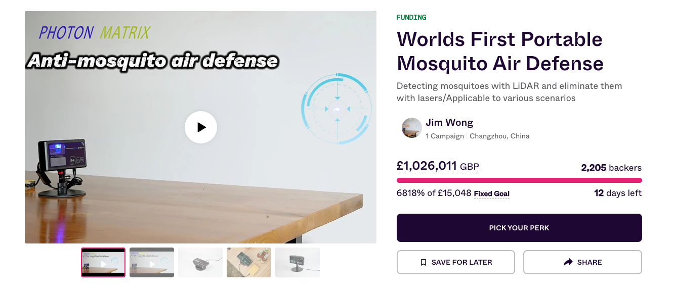The height and width of the screenshot is (294, 674).
Task: Select the second, dimmed video thumbnail
Action: (x=152, y=262)
